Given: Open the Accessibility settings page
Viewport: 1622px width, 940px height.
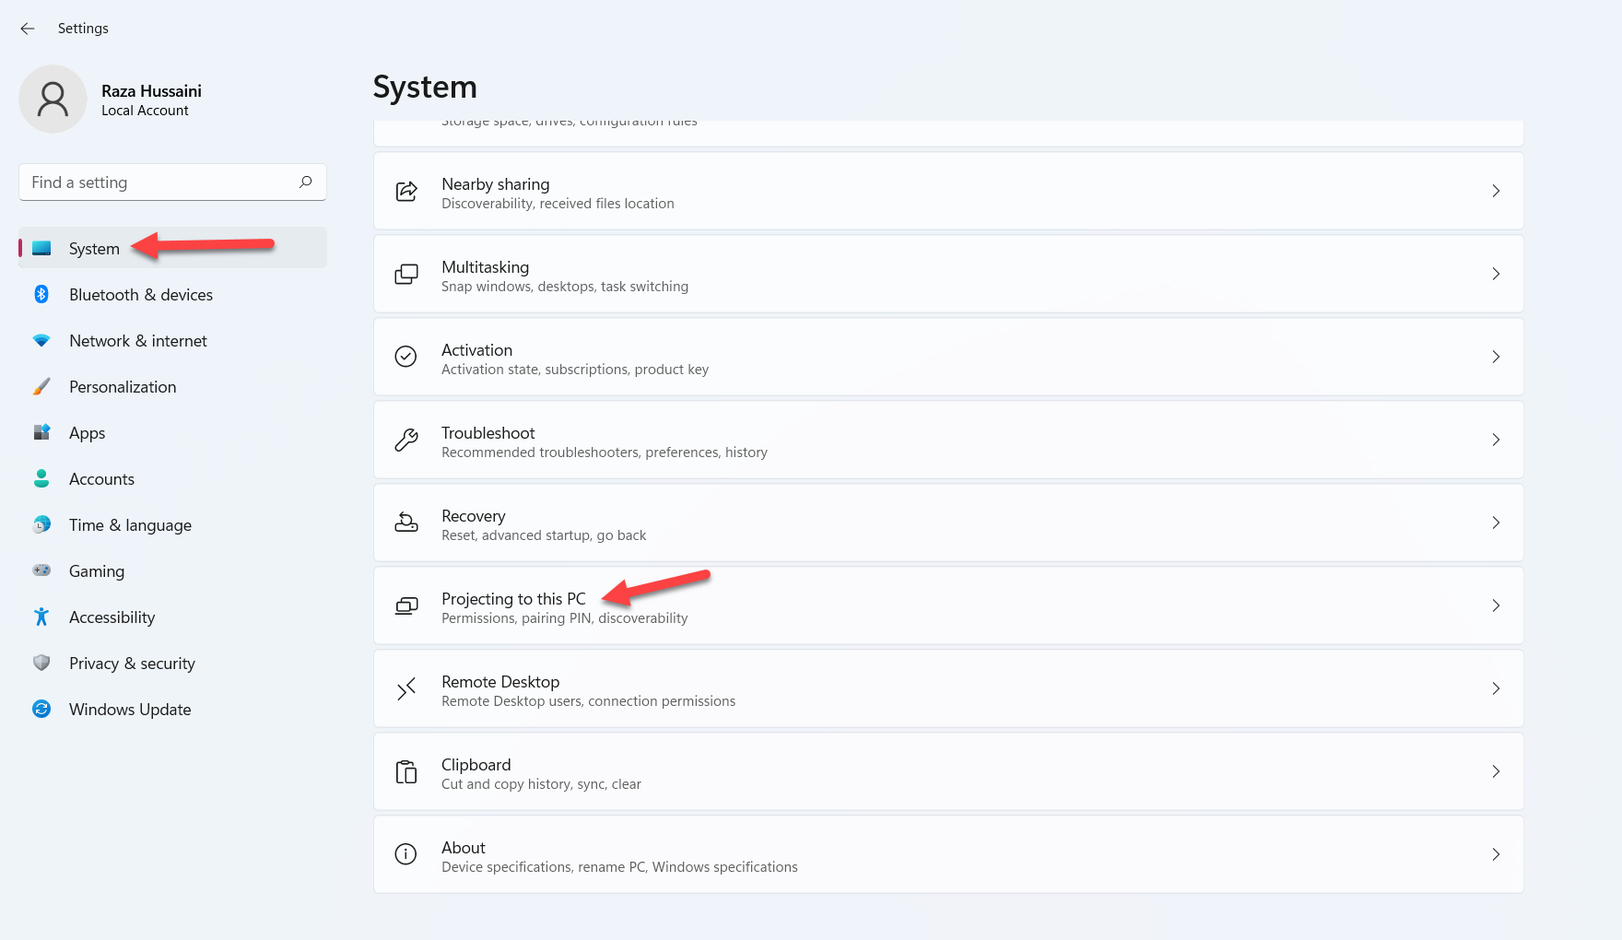Looking at the screenshot, I should click(x=112, y=617).
